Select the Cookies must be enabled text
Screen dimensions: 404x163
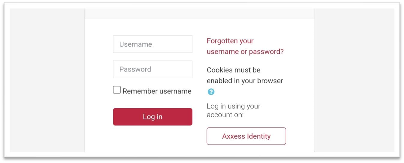tap(245, 76)
